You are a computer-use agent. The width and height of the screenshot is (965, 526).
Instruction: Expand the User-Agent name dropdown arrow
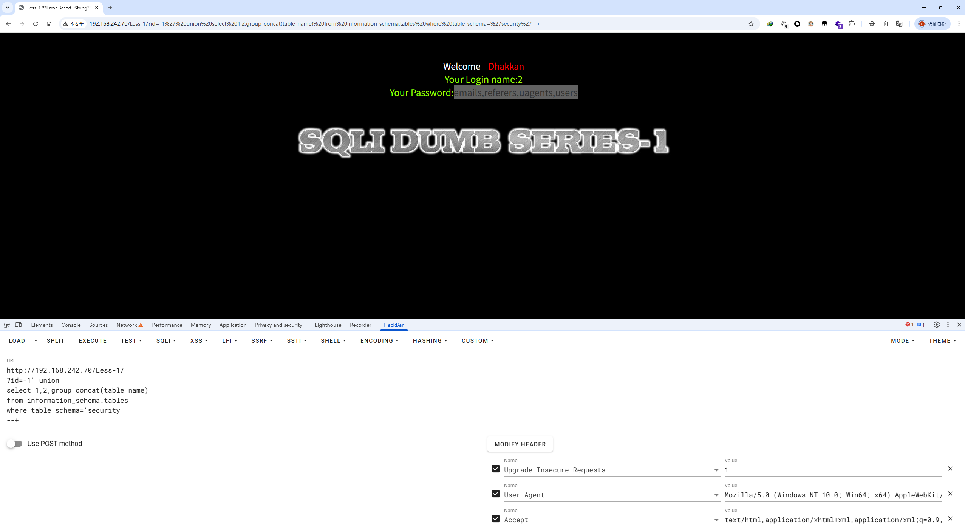(716, 495)
